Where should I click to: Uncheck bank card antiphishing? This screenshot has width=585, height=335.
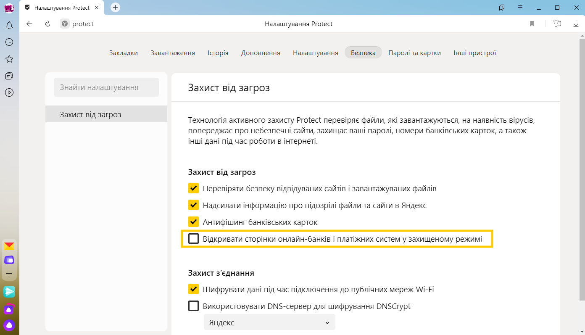[x=193, y=222]
